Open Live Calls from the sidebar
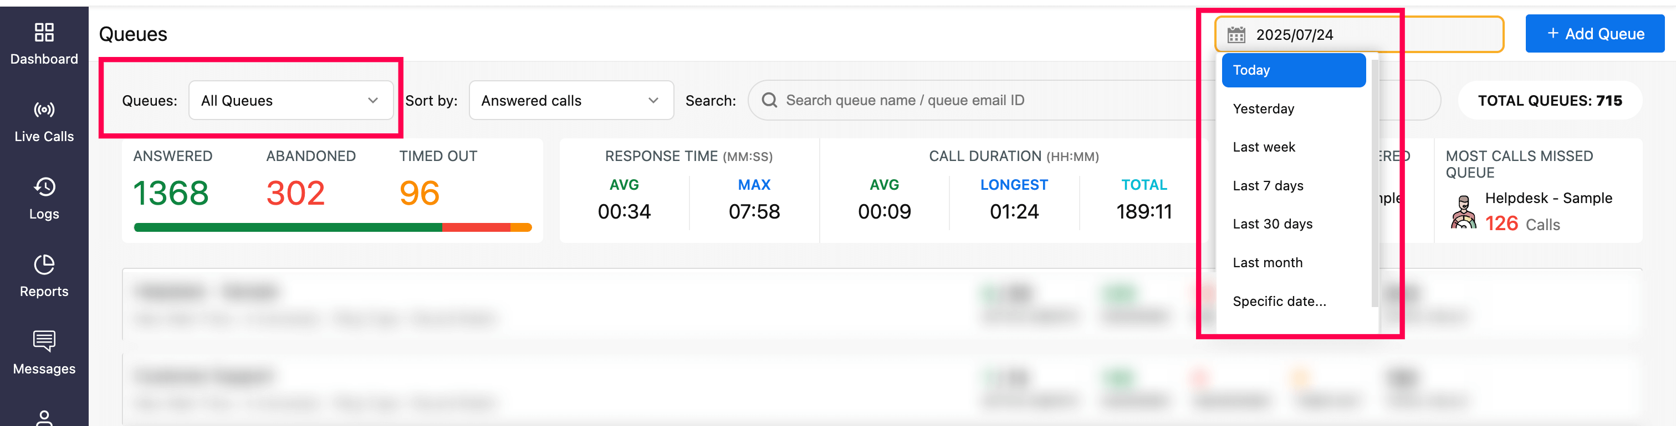 point(44,121)
